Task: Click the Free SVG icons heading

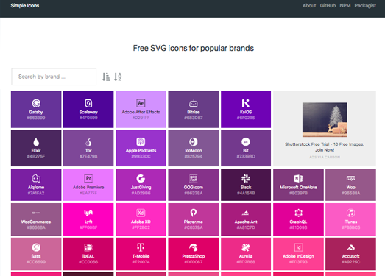Action: point(194,48)
